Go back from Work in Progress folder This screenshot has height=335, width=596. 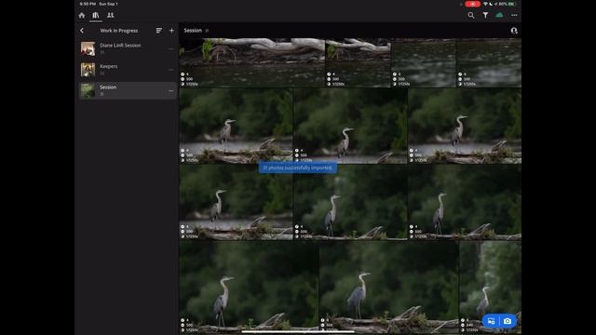point(82,31)
